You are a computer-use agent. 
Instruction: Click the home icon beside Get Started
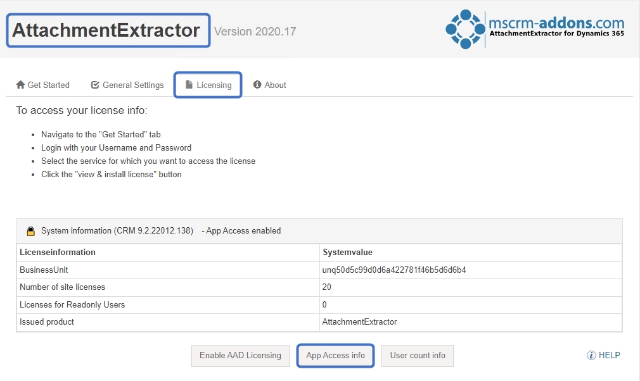tap(20, 85)
